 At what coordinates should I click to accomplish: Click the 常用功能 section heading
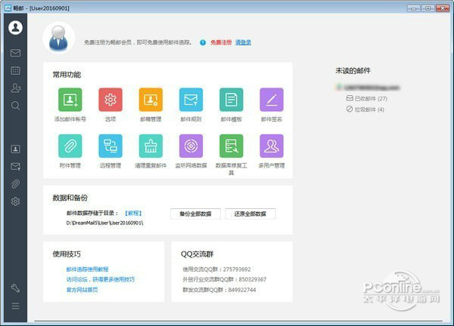tap(67, 75)
